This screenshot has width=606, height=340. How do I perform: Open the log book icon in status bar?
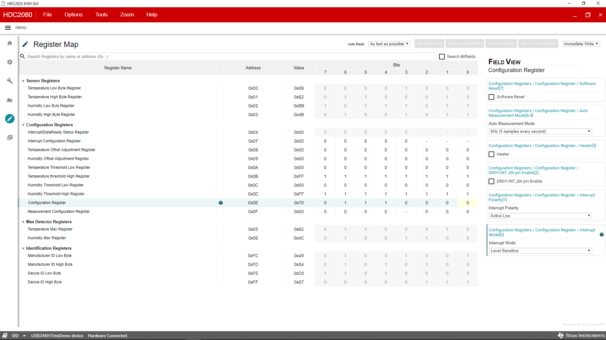(x=5, y=336)
